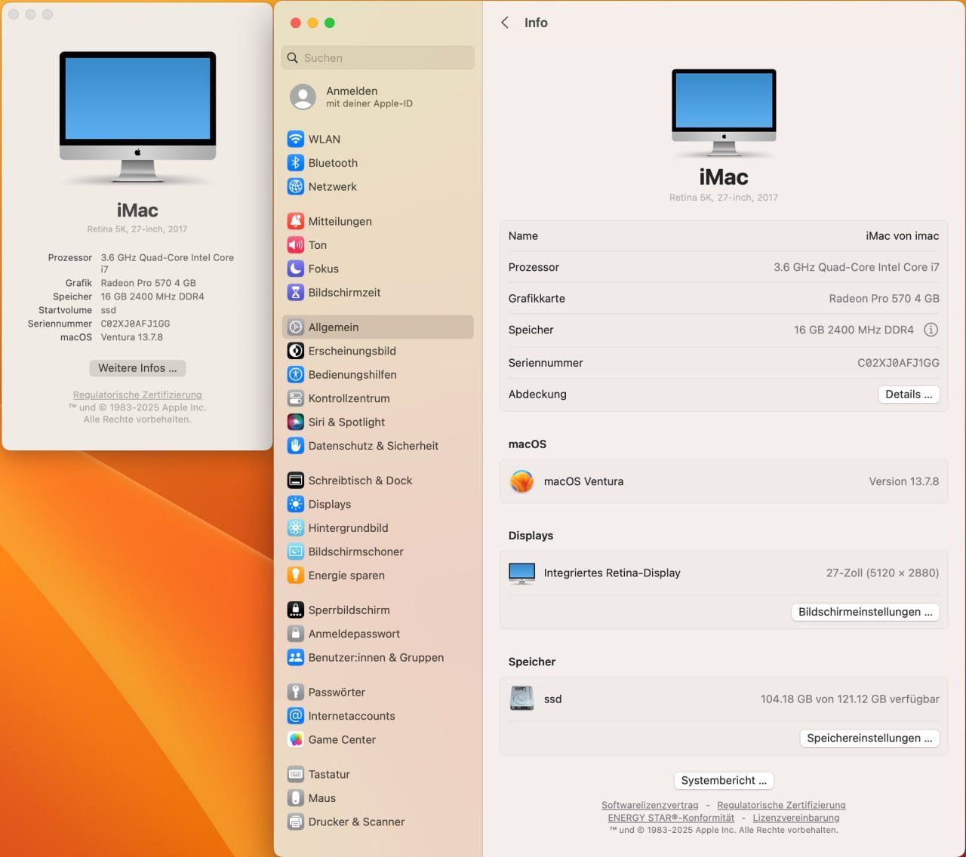Open the Netzwerk globe icon

(x=295, y=186)
